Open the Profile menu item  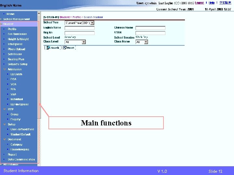coord(12,29)
